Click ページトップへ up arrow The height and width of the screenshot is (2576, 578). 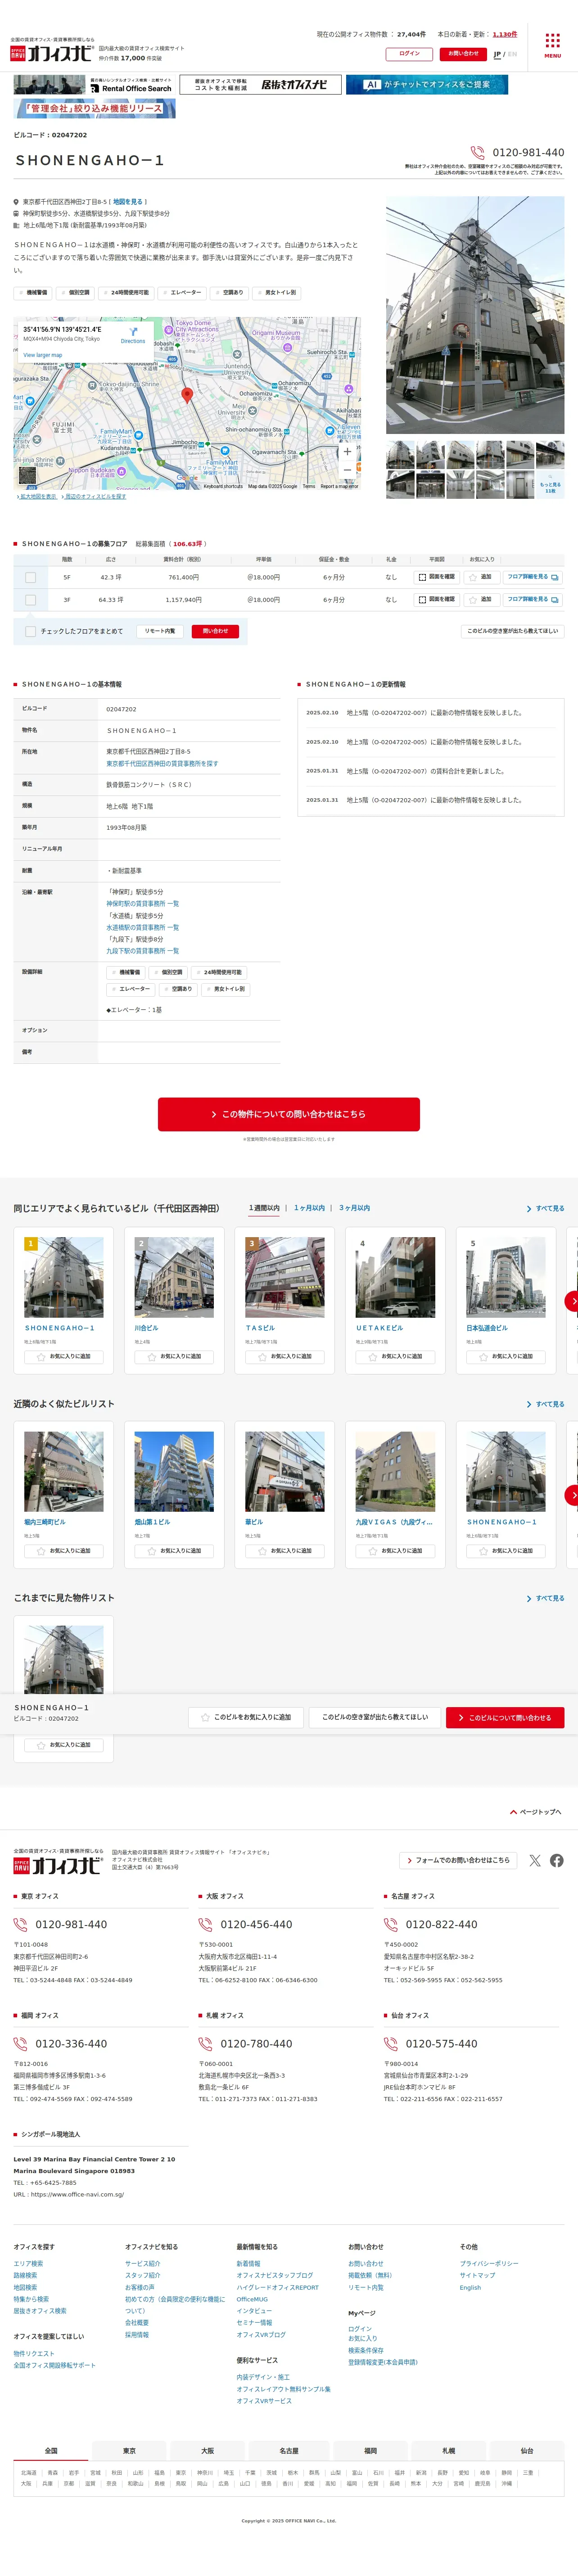pyautogui.click(x=514, y=1812)
